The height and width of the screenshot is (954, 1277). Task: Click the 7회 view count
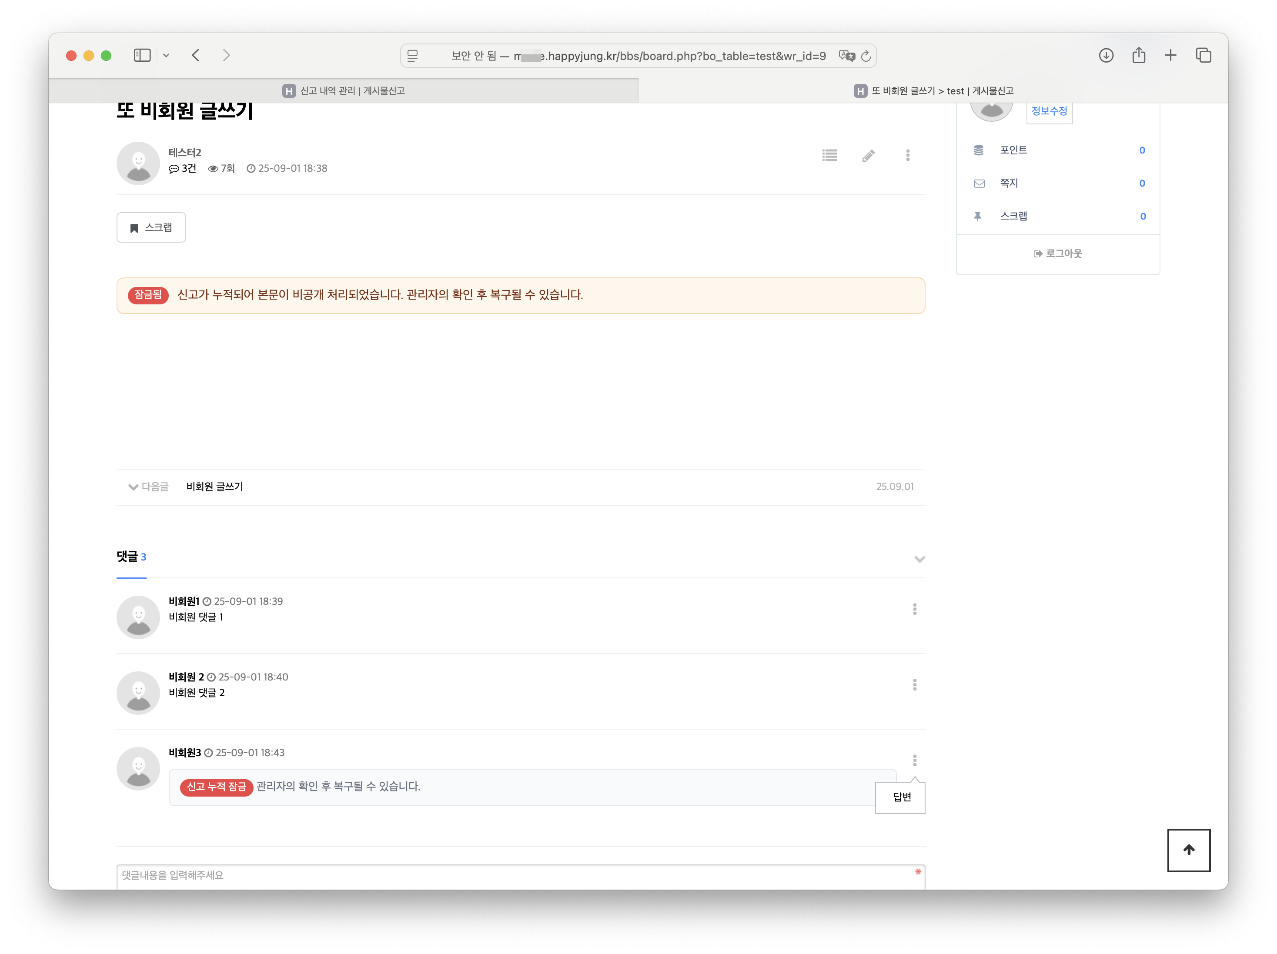coord(222,169)
